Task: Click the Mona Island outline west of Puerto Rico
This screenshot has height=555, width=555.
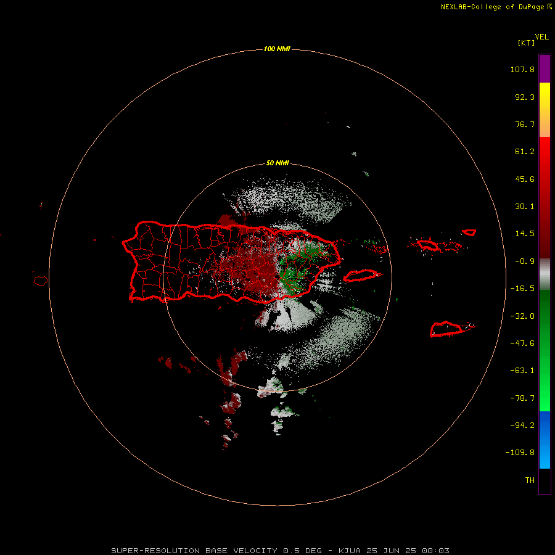Action: pos(41,281)
